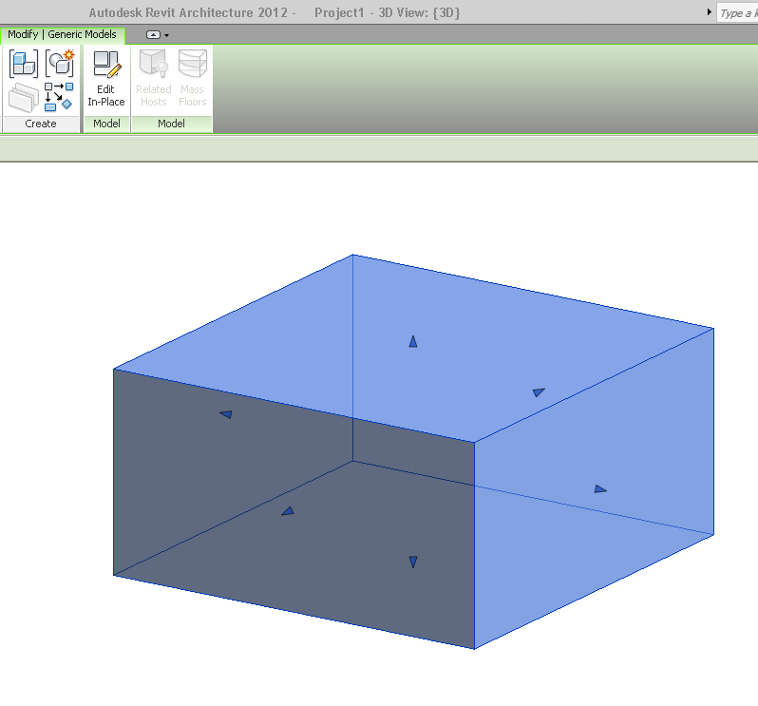Click the downward-pointing shape handle on the box
Screen dimensions: 758x706
point(413,562)
